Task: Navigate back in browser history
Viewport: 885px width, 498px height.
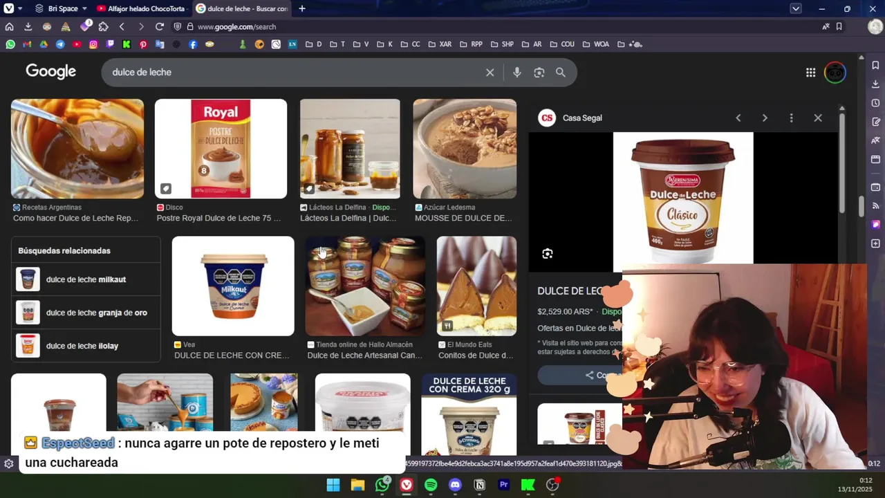Action: point(122,26)
